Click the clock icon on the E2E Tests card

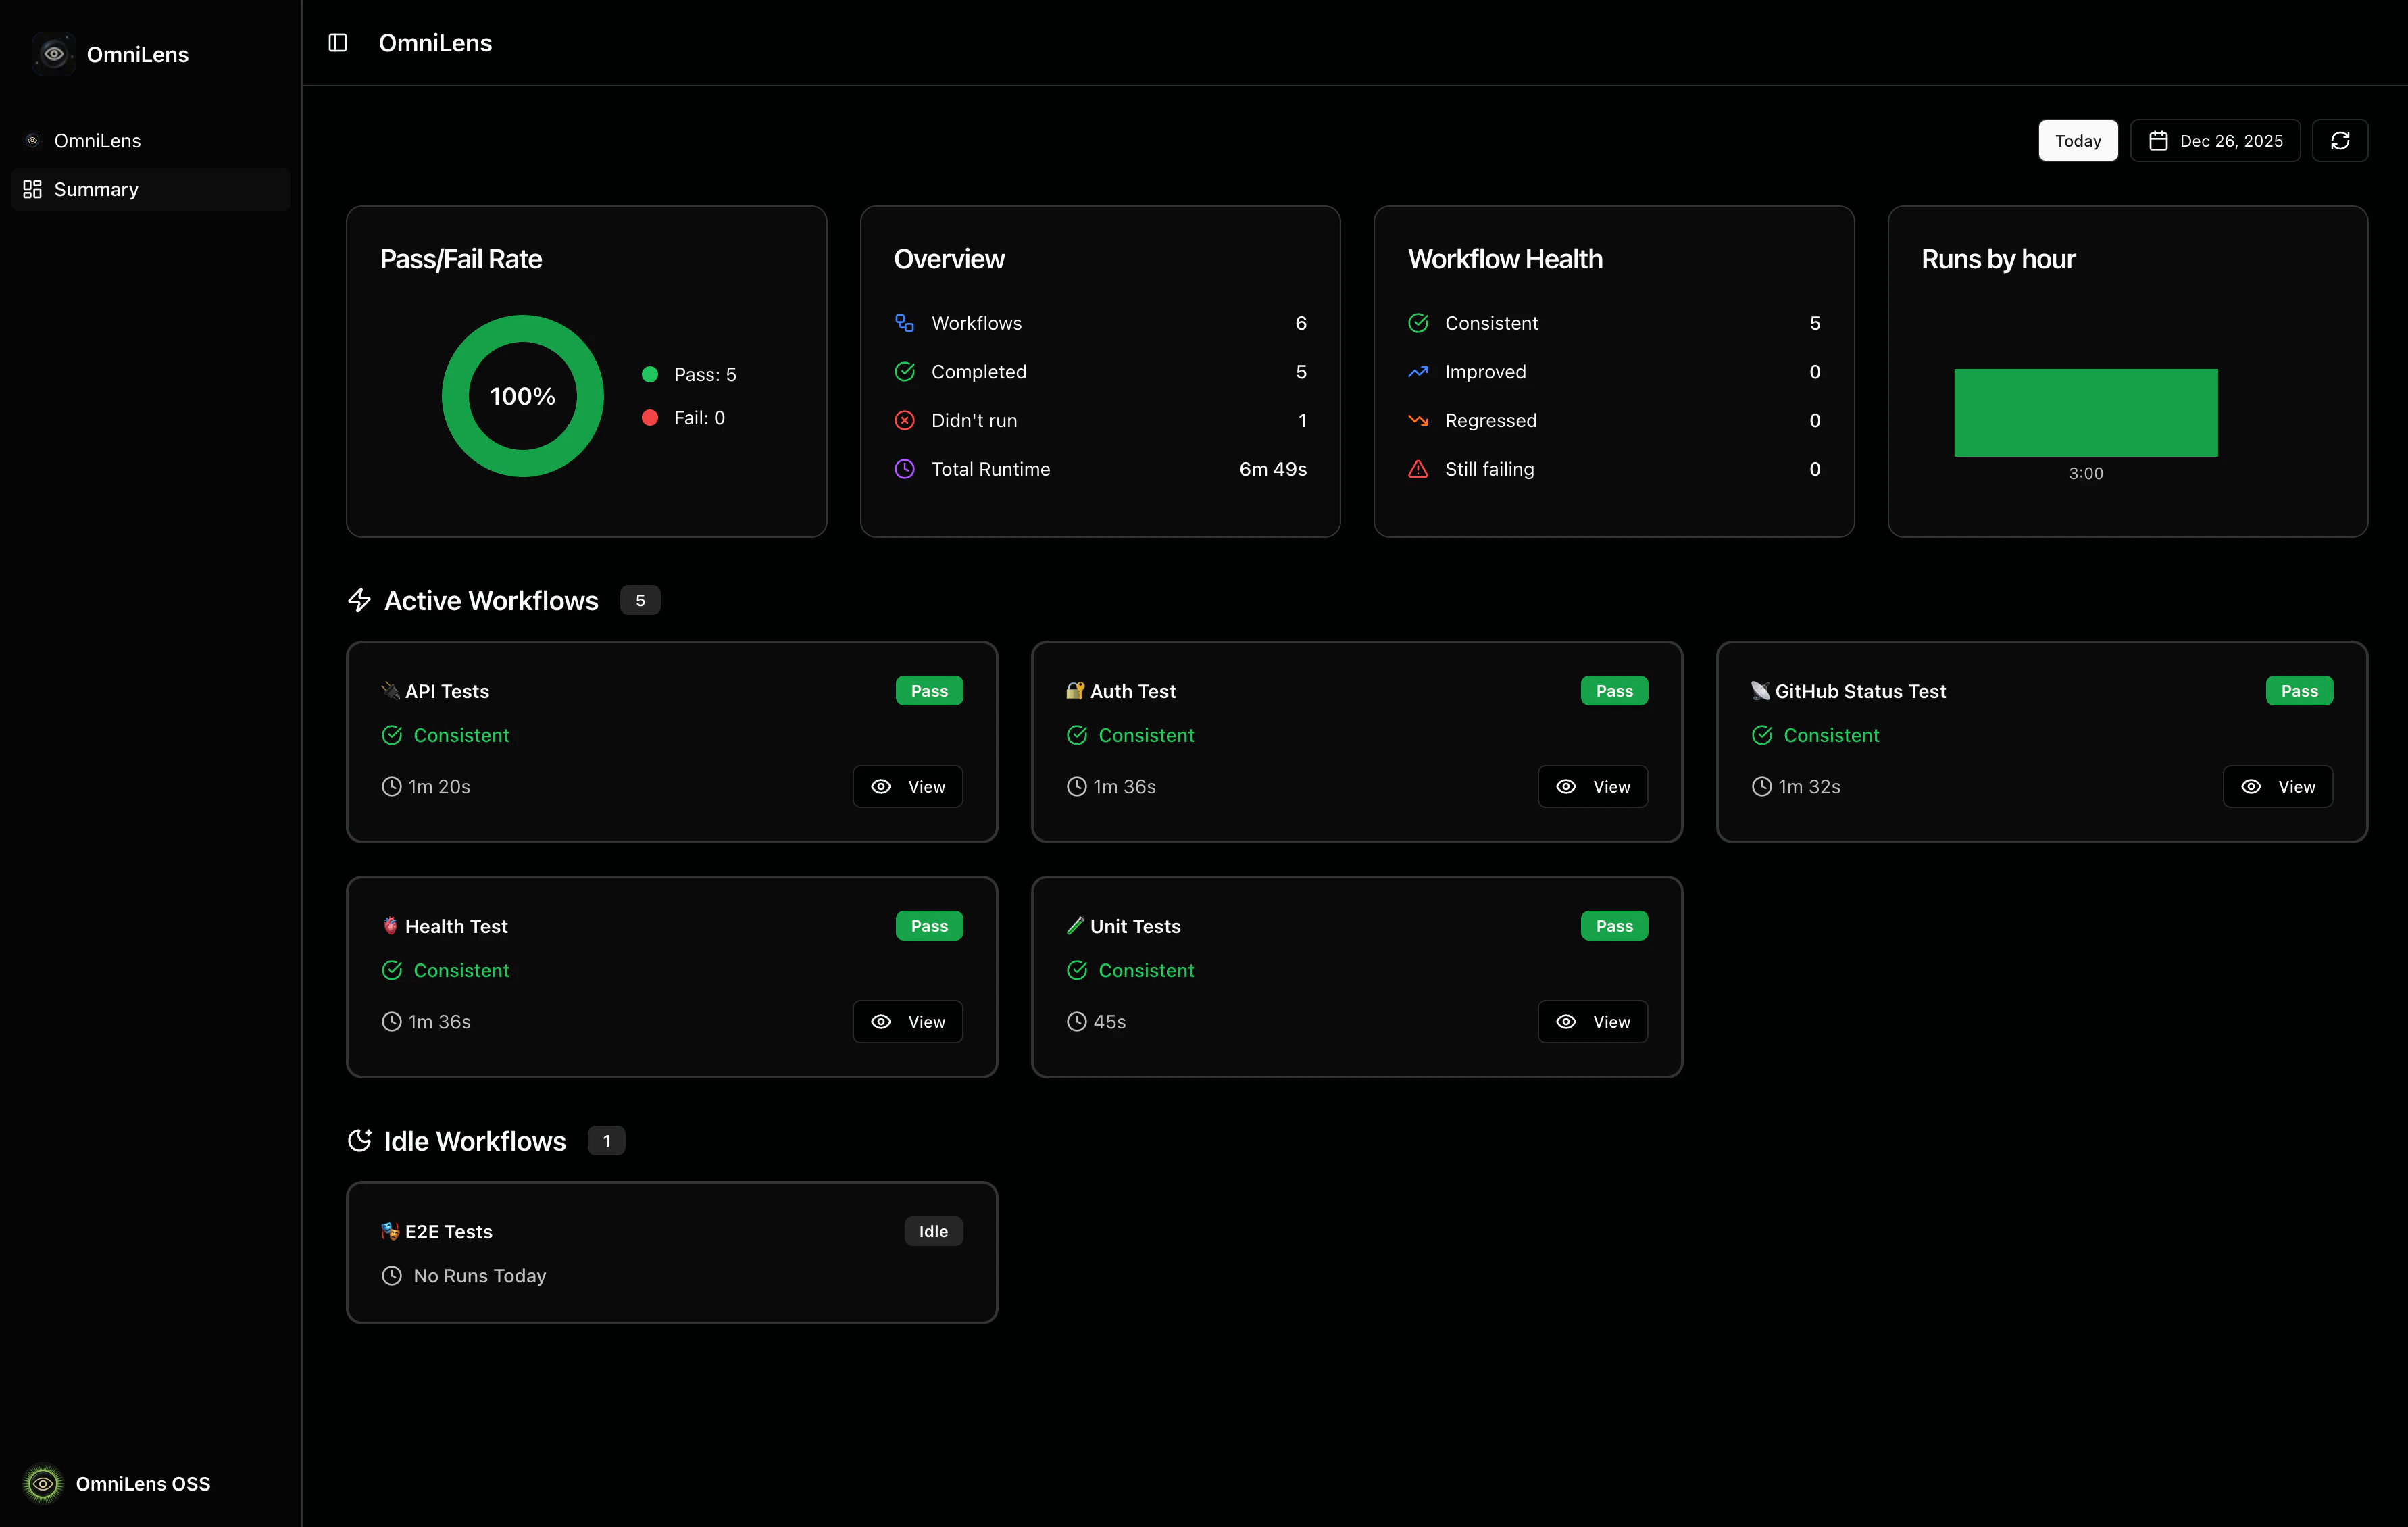coord(391,1276)
